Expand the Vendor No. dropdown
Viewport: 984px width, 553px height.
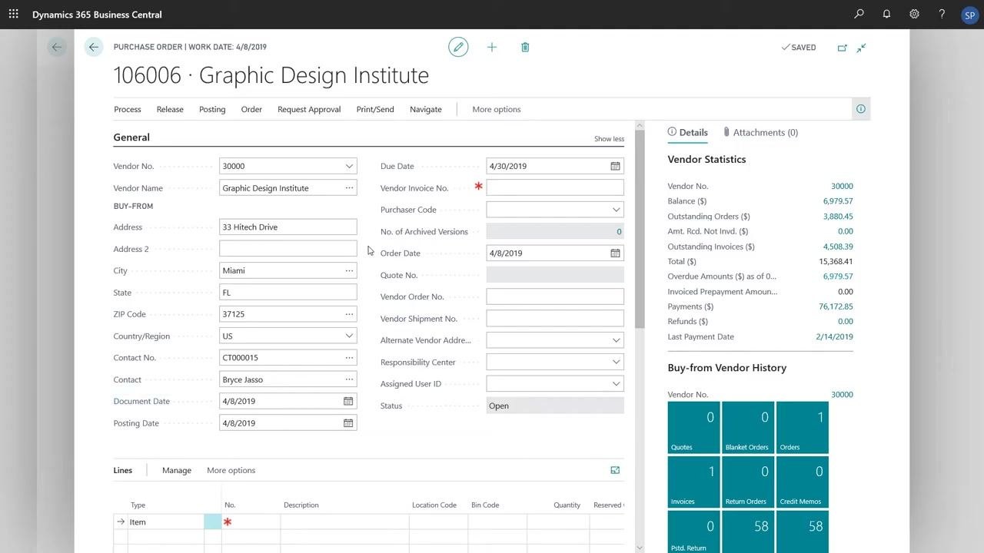coord(349,166)
